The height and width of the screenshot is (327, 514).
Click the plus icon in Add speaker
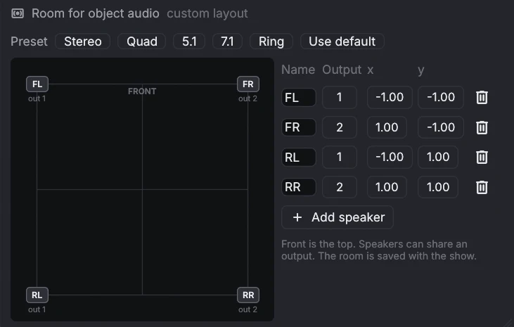click(x=297, y=217)
